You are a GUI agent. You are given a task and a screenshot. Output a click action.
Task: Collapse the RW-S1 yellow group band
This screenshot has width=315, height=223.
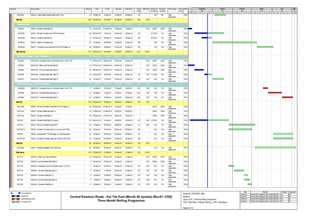[19, 19]
